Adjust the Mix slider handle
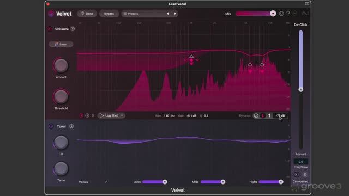 273,14
